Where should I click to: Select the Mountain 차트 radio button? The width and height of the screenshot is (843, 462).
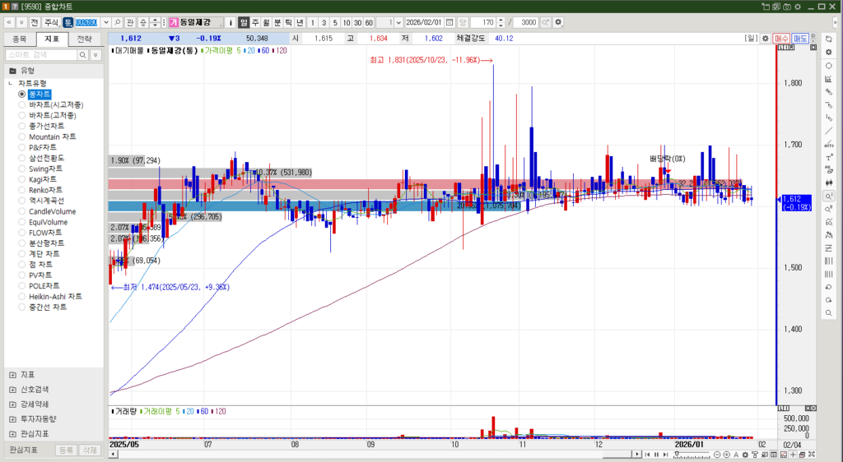[22, 137]
